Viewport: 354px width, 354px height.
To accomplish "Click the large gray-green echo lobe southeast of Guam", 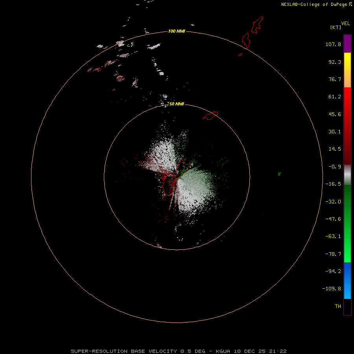I will pos(195,190).
